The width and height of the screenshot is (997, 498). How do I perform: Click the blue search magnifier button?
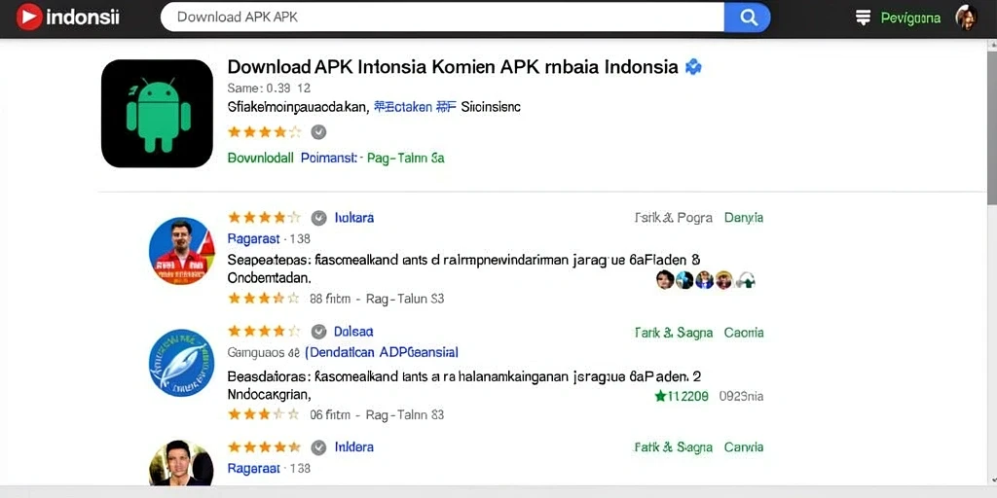[747, 18]
